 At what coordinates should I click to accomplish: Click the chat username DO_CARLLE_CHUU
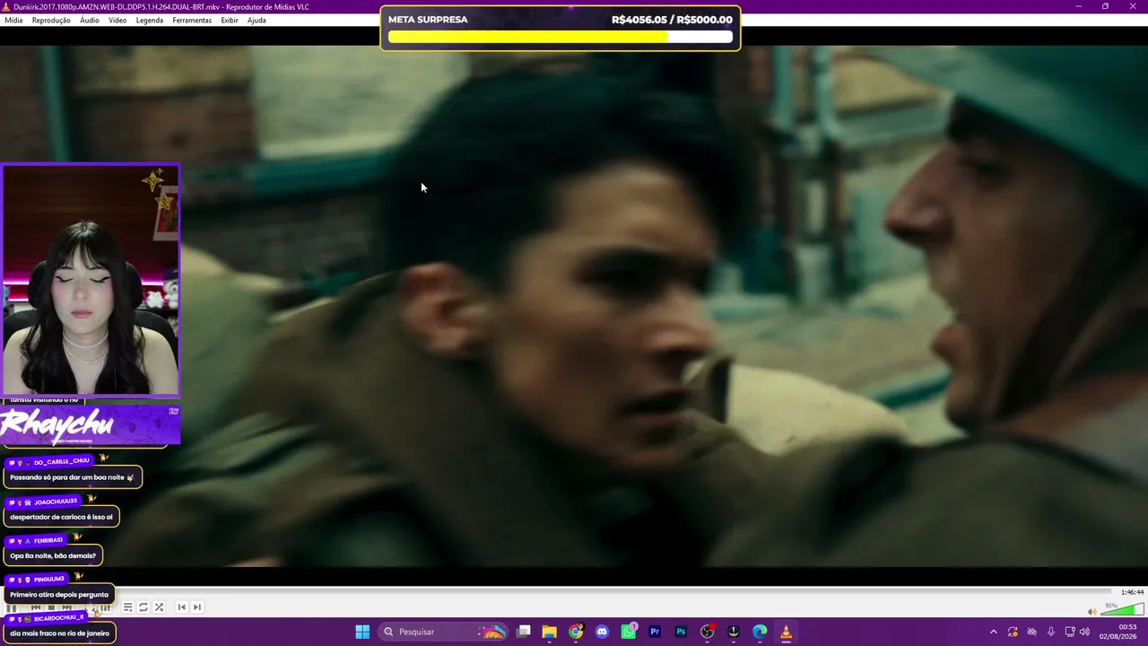(x=62, y=461)
